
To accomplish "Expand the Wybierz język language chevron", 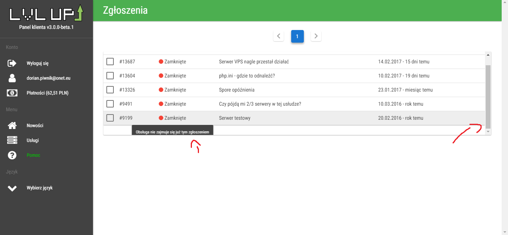I will coord(12,188).
